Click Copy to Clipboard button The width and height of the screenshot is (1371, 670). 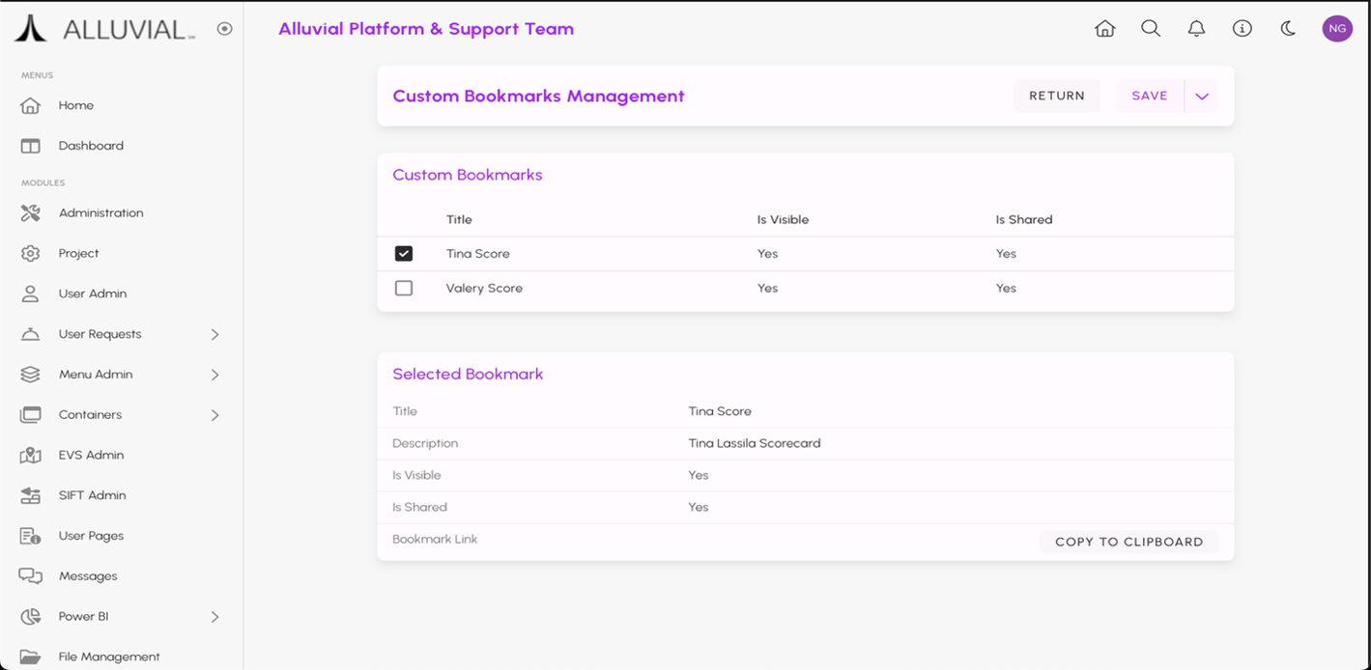(x=1128, y=542)
